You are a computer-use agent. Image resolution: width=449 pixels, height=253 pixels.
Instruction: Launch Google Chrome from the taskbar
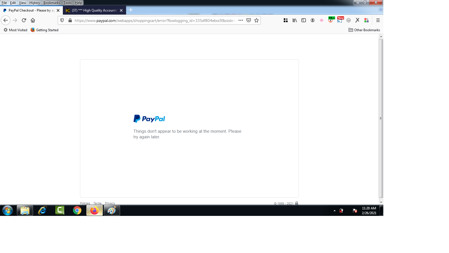(77, 210)
